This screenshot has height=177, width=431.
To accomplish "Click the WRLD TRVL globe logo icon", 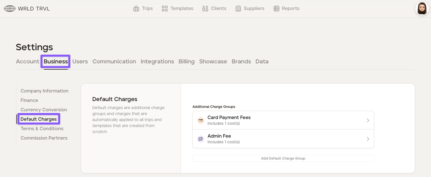I will (10, 9).
